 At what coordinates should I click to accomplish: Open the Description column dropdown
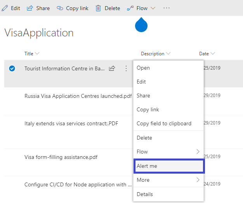tap(168, 54)
